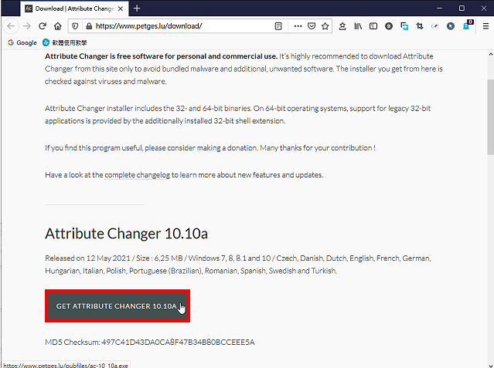This screenshot has height=368, width=494.
Task: Open the blue translate extension icon
Action: coord(404,26)
